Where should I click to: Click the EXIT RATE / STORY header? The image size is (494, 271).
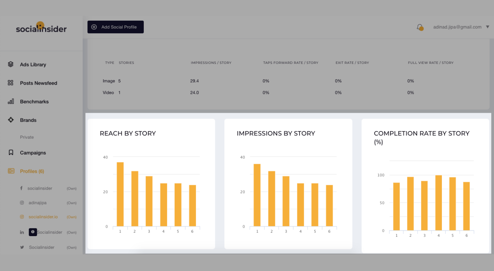click(352, 63)
